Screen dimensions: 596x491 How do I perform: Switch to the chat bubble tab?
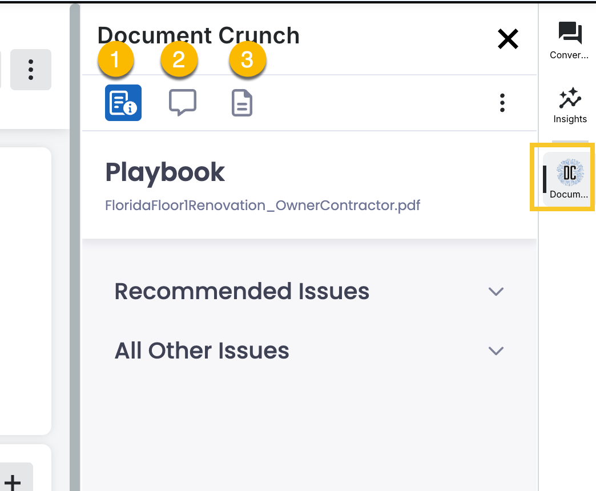coord(183,103)
